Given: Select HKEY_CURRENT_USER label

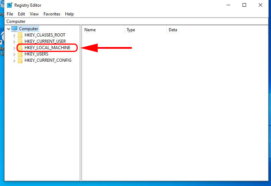Looking at the screenshot, I should point(45,41).
